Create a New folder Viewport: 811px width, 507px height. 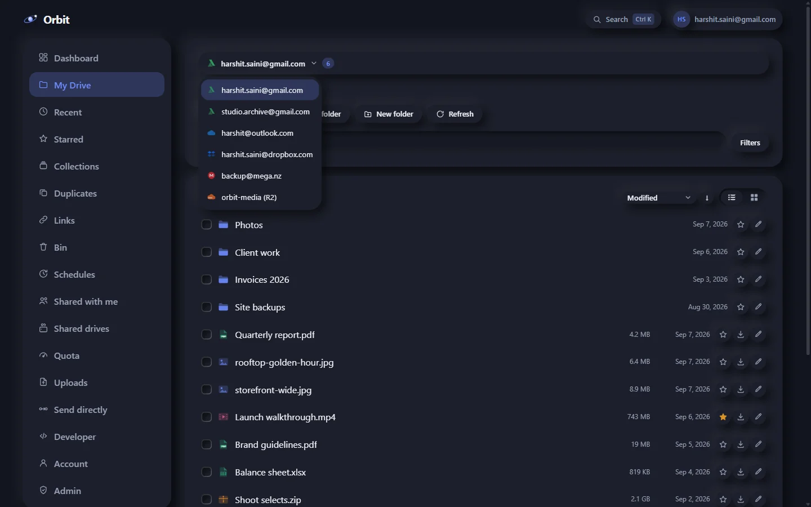point(389,114)
